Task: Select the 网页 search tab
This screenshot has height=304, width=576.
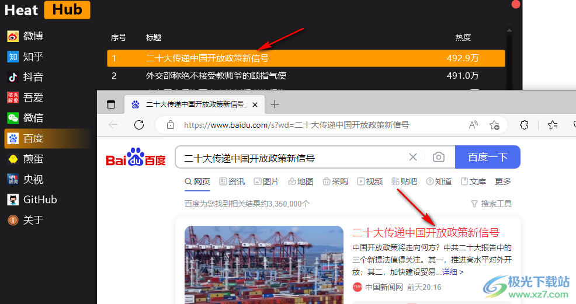Action: point(197,182)
